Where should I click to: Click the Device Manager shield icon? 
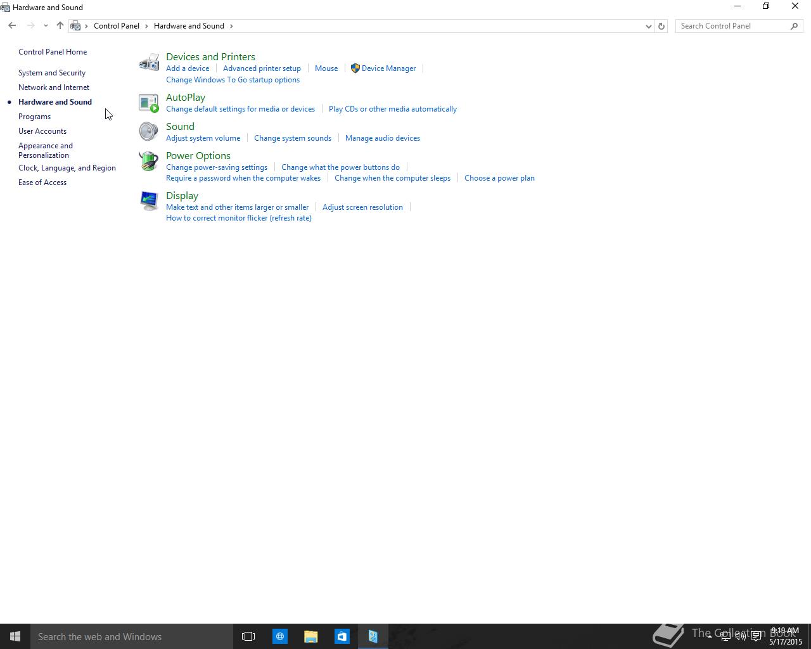355,68
